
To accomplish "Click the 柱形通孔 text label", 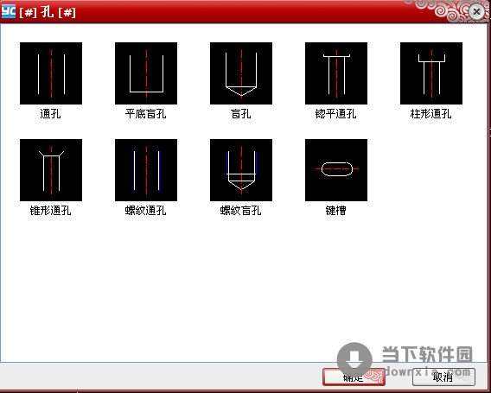I will [430, 114].
